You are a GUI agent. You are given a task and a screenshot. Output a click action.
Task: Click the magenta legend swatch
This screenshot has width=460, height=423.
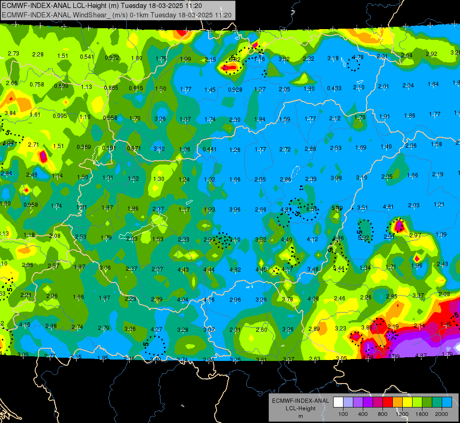(x=378, y=402)
